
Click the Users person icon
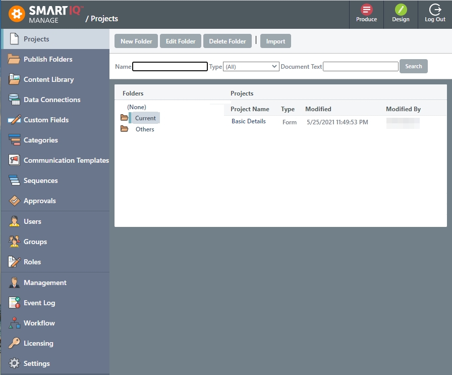pyautogui.click(x=14, y=221)
